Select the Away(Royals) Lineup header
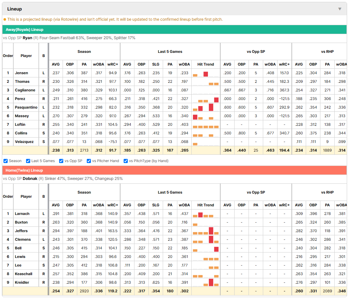This screenshot has height=299, width=349. tap(24, 30)
